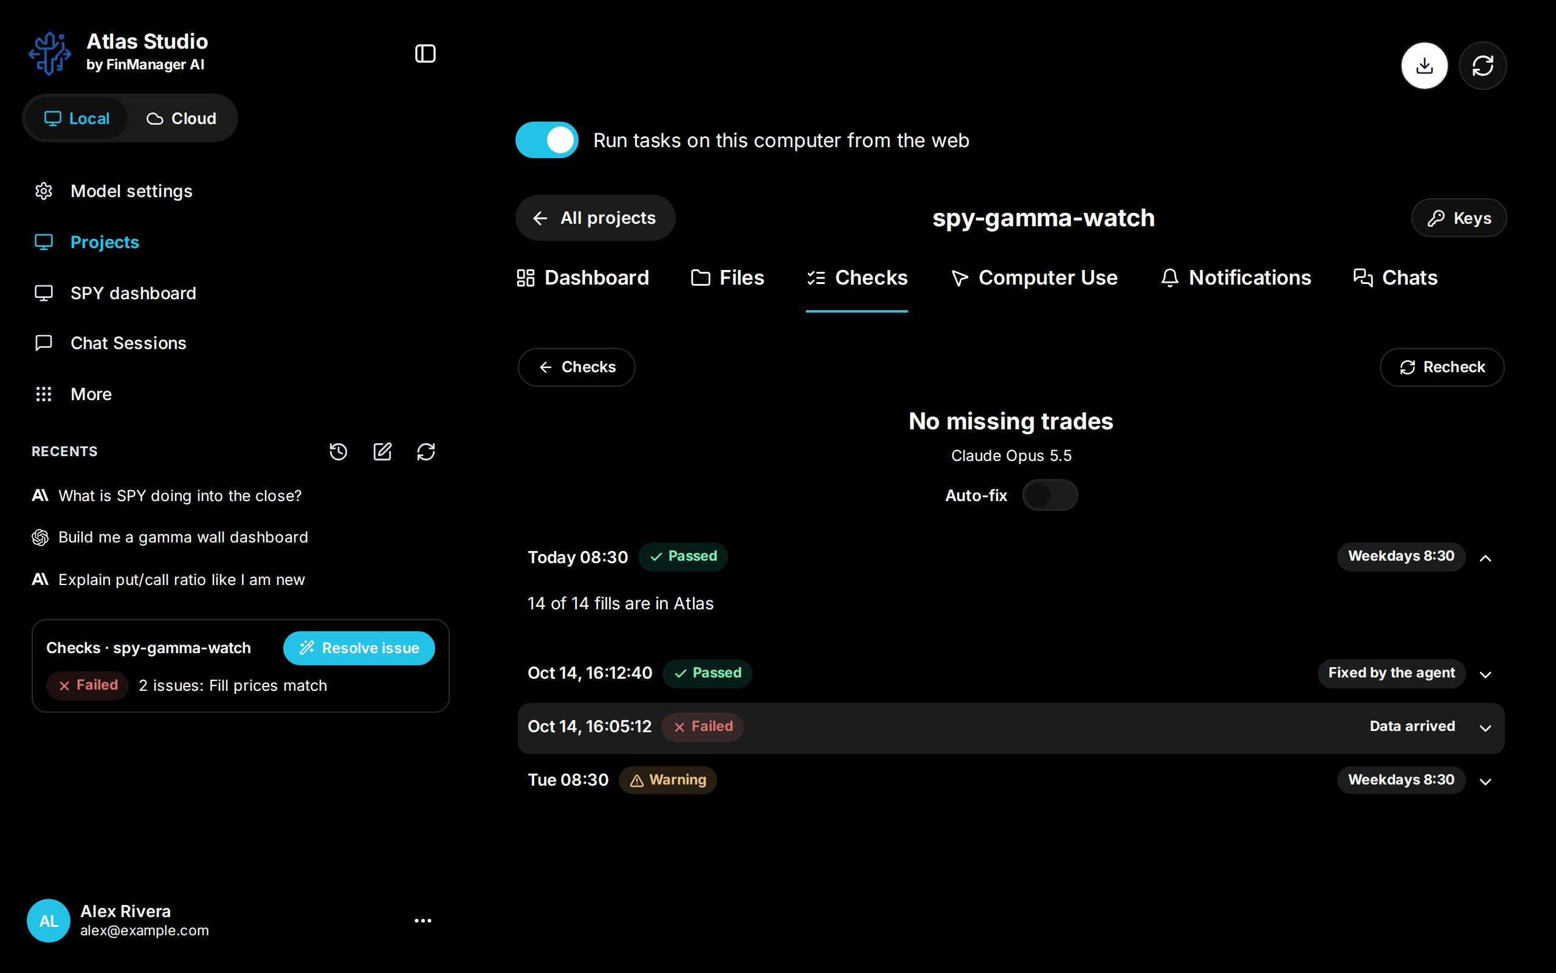The height and width of the screenshot is (973, 1556).
Task: Open the Files tab
Action: [x=727, y=277]
